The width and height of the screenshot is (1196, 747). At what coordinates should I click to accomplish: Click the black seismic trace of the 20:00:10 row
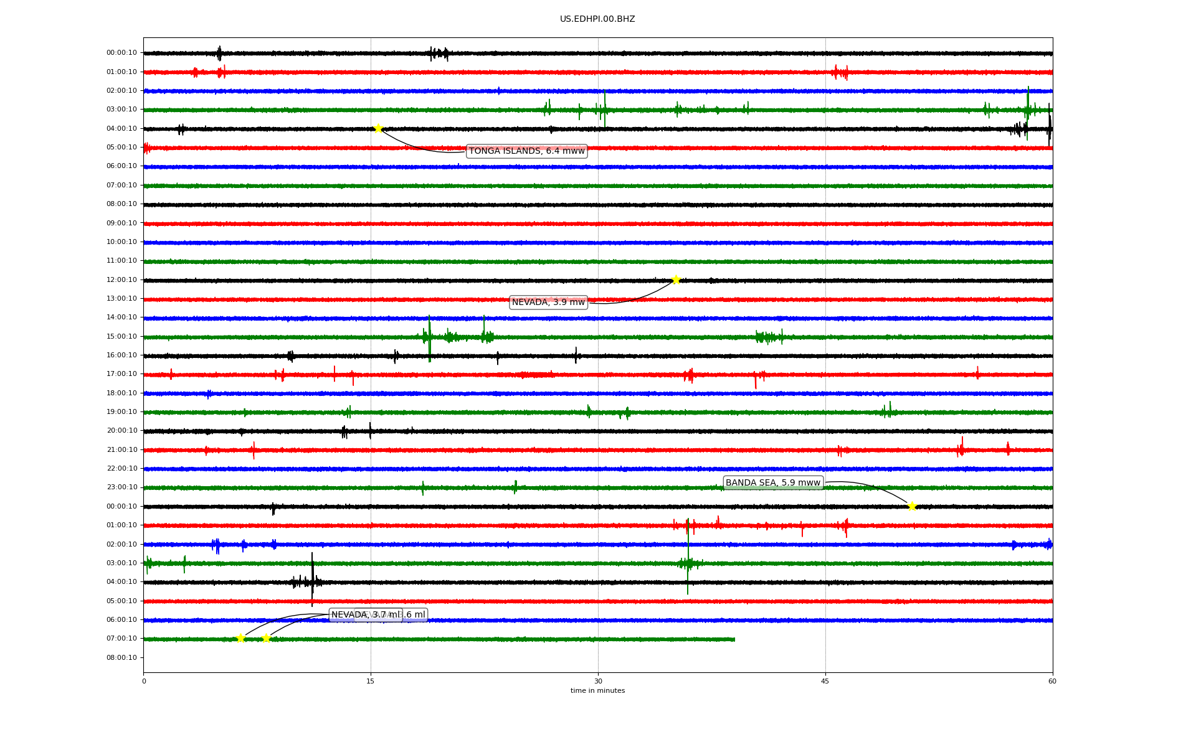[x=598, y=431]
